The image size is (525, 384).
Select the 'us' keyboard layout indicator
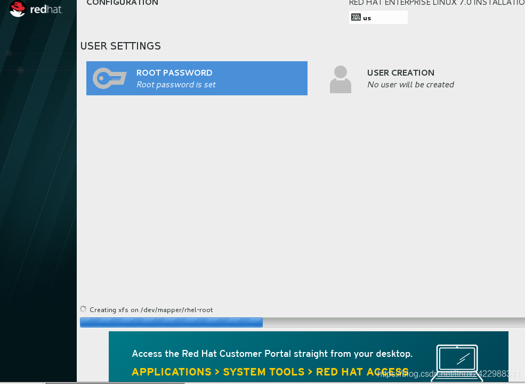[x=378, y=18]
